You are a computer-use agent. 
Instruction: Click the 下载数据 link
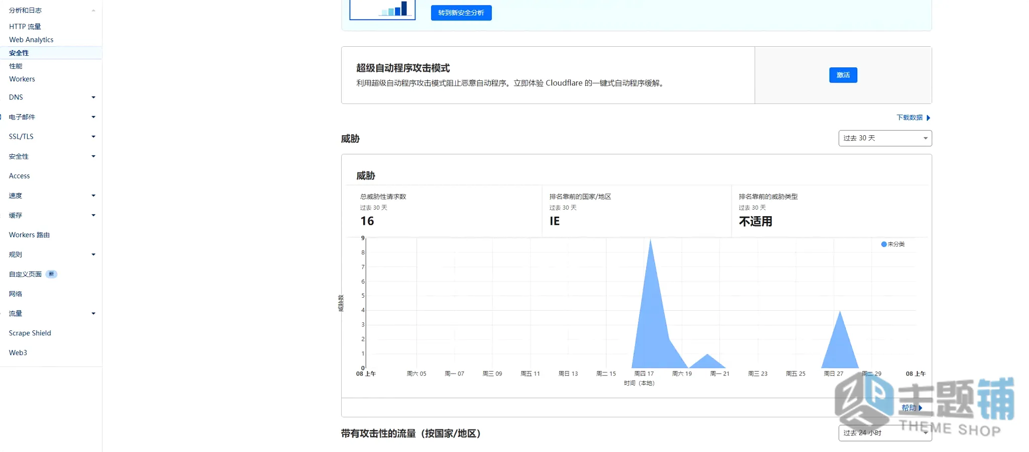click(913, 118)
